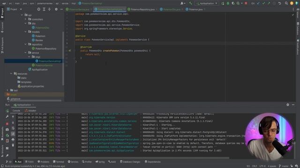
Task: Hide the Project panel with minus icon
Action: point(61,9)
